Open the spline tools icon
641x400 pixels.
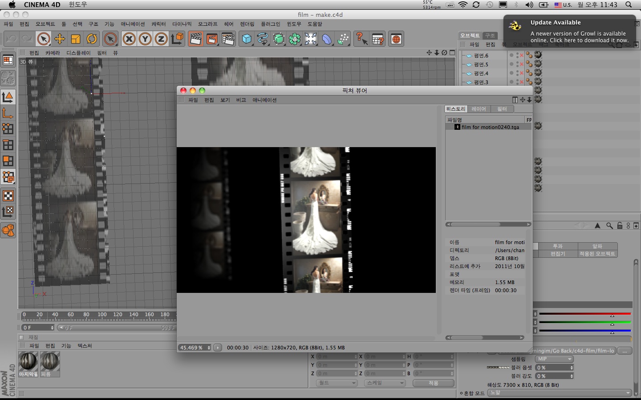click(x=263, y=39)
